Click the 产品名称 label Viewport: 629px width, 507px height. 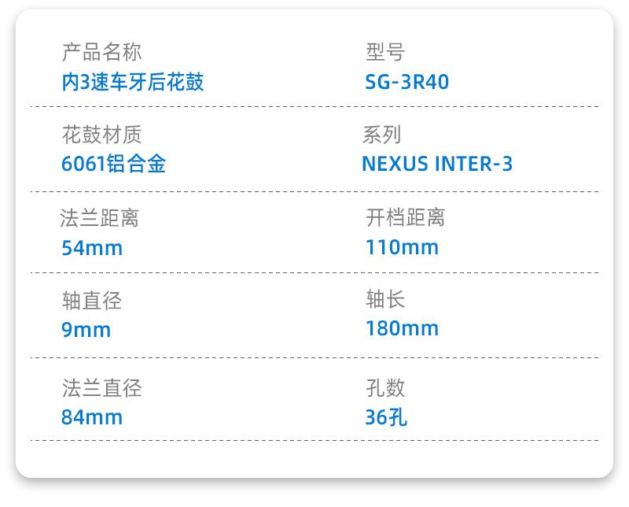[101, 54]
